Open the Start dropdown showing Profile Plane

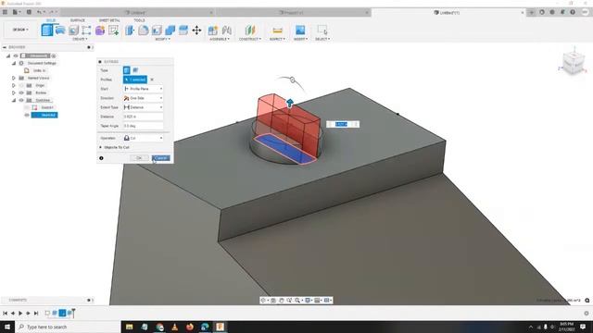pyautogui.click(x=143, y=89)
